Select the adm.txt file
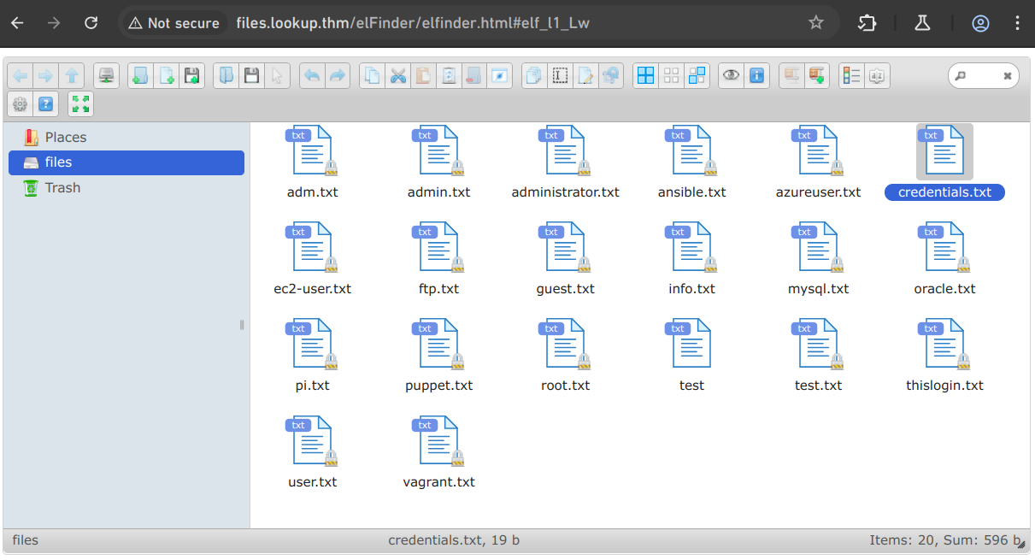The height and width of the screenshot is (560, 1035). click(312, 162)
